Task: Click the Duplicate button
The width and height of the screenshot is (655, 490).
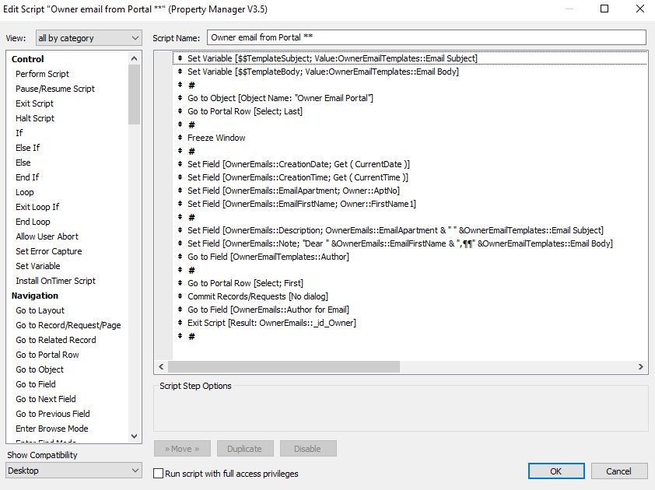Action: (x=245, y=449)
